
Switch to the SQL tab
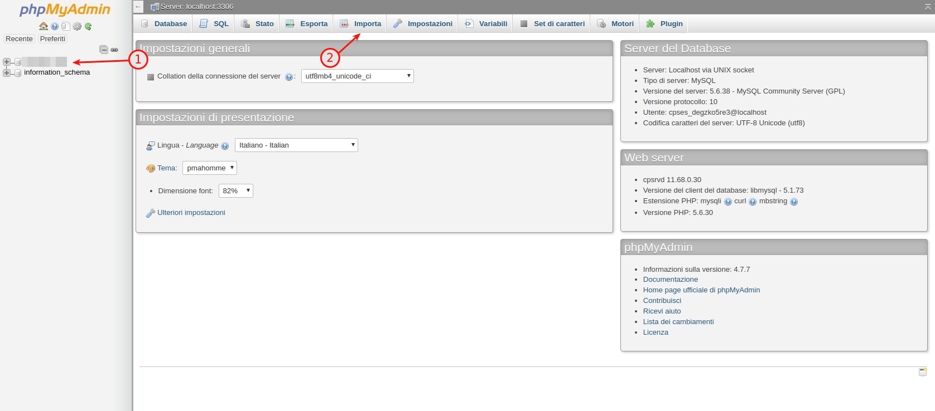(214, 23)
